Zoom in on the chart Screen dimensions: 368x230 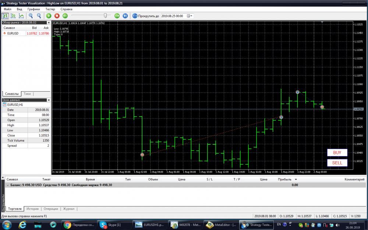pyautogui.click(x=31, y=16)
